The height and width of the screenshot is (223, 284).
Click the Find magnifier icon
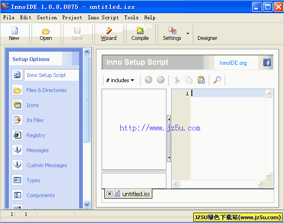pos(217,80)
